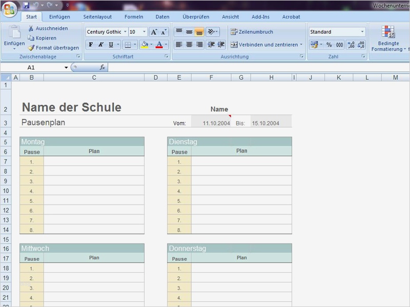Click the Office button logo

pyautogui.click(x=9, y=9)
